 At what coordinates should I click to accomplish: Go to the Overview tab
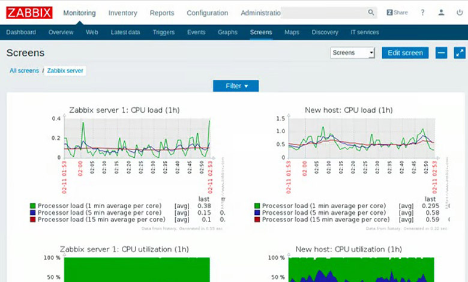pos(61,32)
